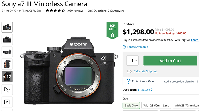Click the star rating icons

[55, 11]
